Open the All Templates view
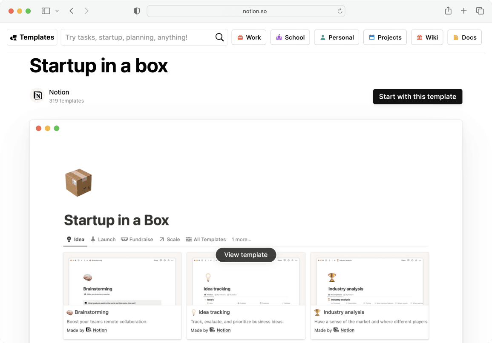492x343 pixels. point(206,239)
